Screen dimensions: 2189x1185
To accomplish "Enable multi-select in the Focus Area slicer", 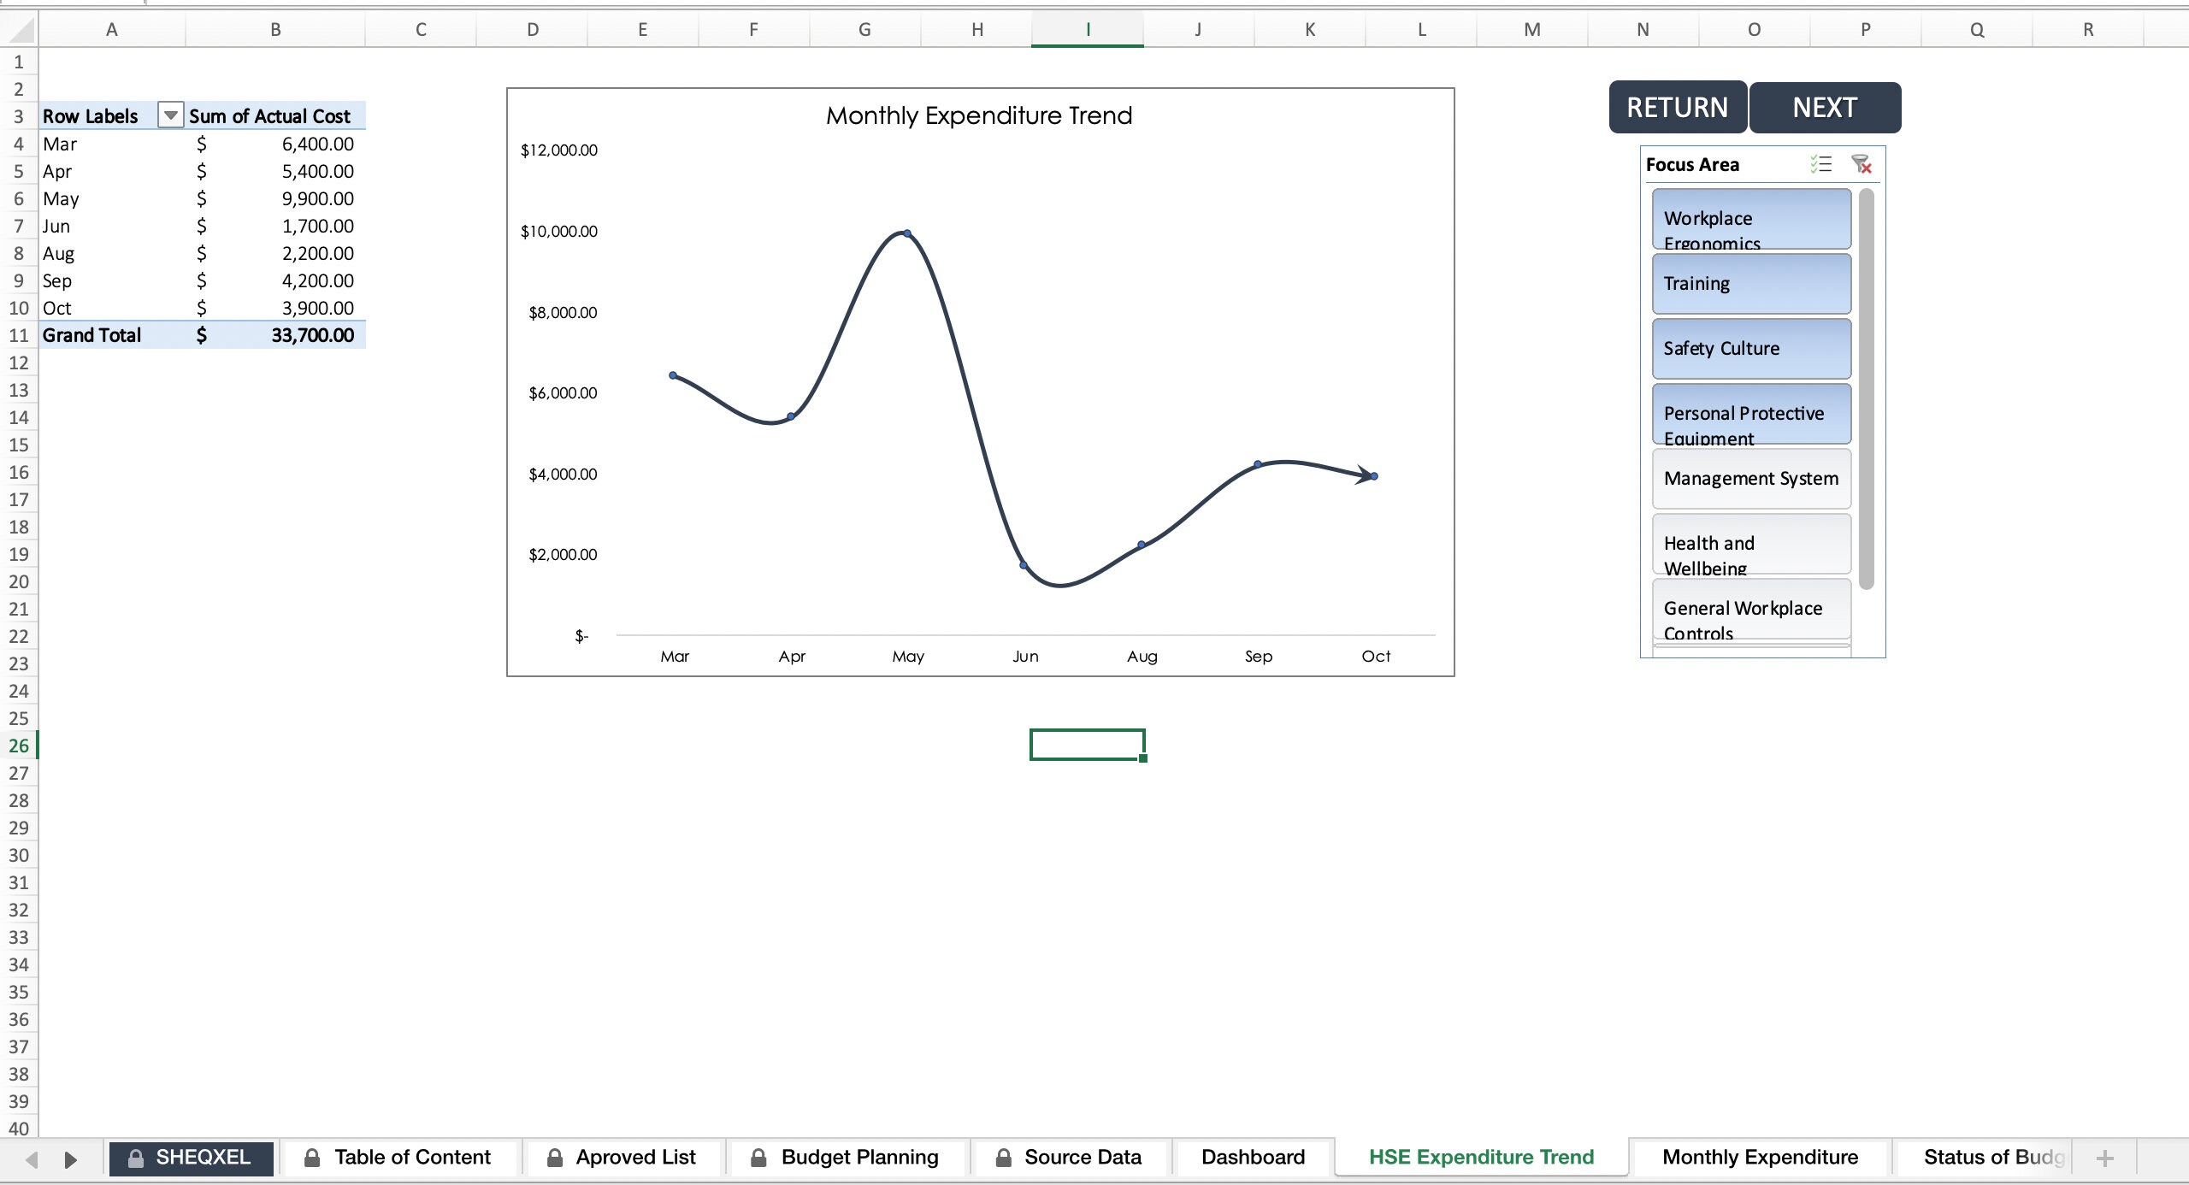I will (1820, 164).
